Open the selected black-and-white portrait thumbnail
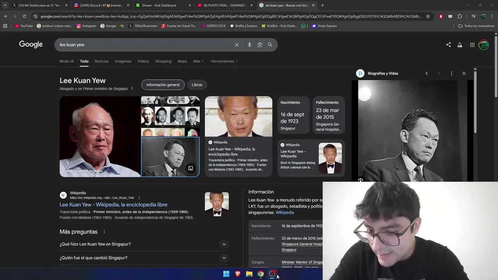The width and height of the screenshot is (498, 280). tap(170, 157)
